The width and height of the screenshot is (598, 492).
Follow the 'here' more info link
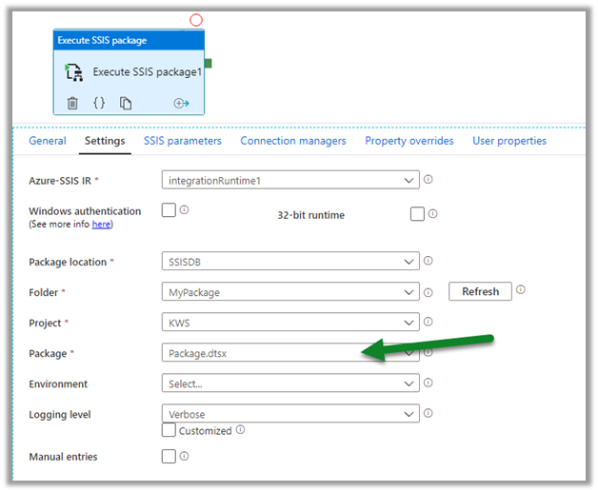101,225
